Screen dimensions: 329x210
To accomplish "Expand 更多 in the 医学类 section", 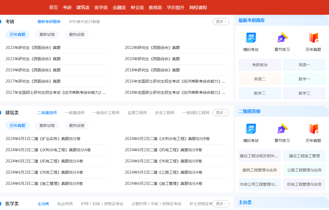I will click(221, 204).
